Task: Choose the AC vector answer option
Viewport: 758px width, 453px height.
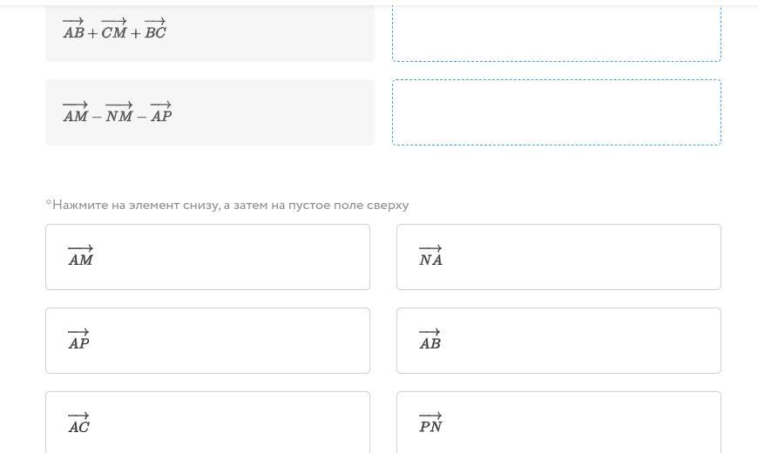Action: pyautogui.click(x=207, y=423)
